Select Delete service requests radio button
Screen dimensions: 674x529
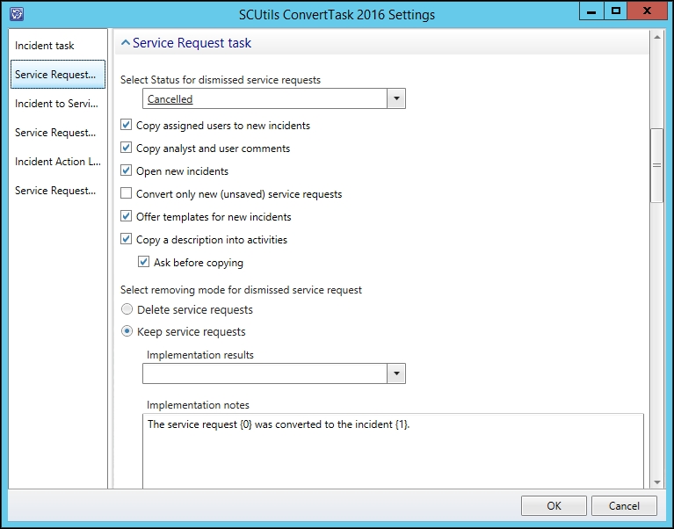(x=127, y=309)
